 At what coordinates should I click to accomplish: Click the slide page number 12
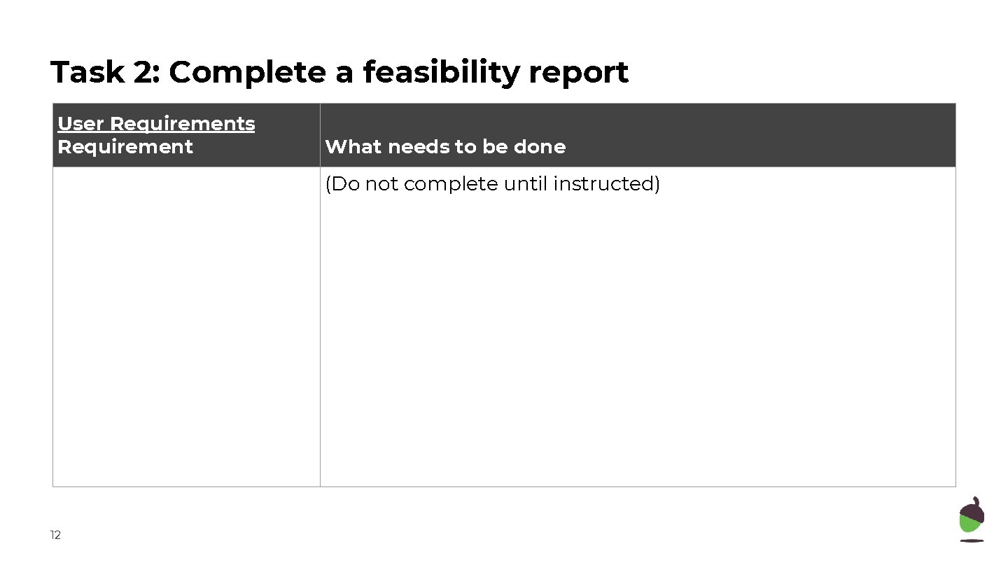55,535
